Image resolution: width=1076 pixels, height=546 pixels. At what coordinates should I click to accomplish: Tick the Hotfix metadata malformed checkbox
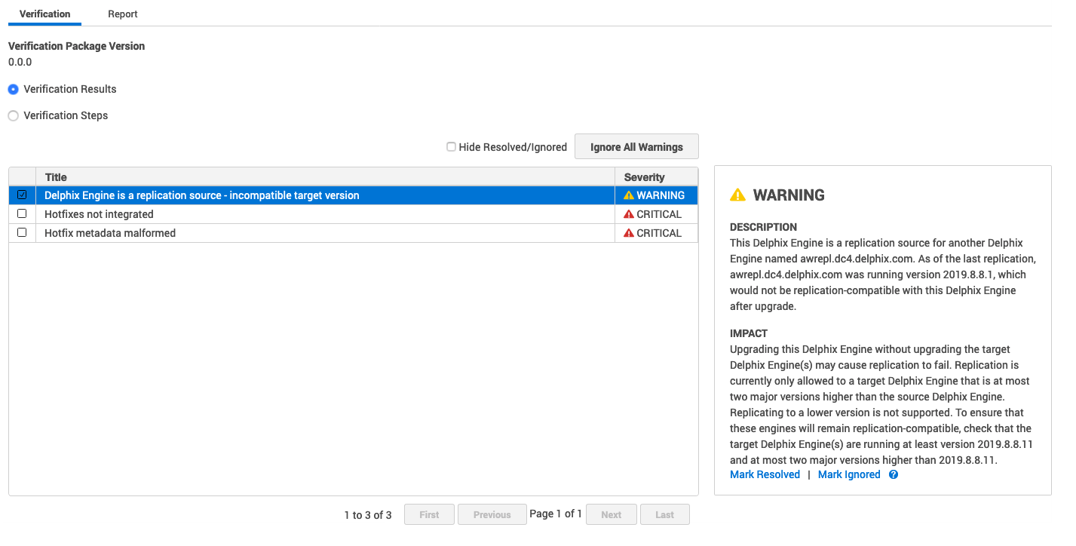tap(22, 232)
